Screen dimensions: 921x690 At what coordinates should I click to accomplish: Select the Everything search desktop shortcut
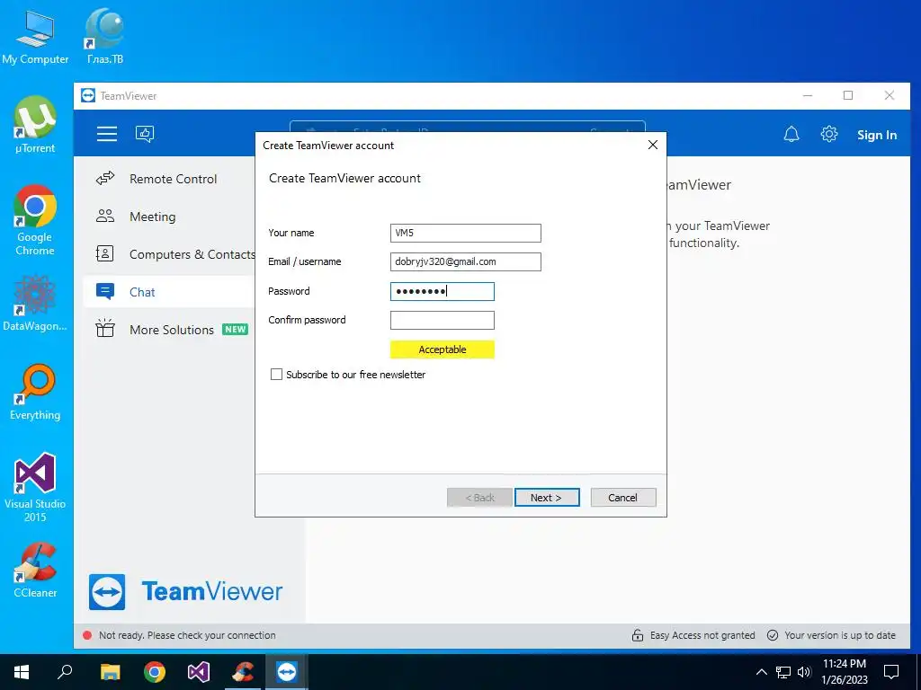click(35, 392)
